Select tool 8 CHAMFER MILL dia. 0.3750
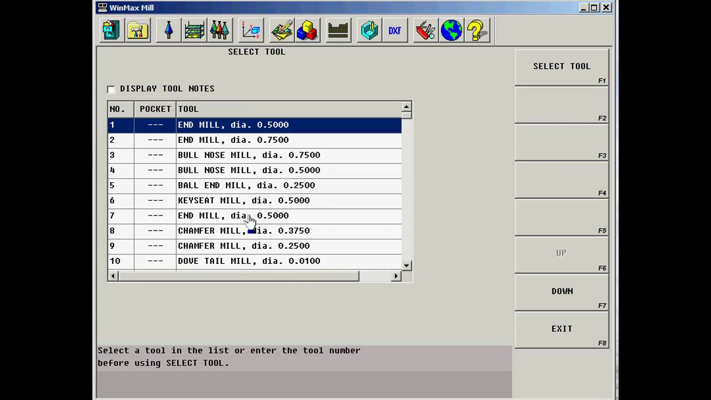Screen dimensions: 711x400 coord(254,231)
